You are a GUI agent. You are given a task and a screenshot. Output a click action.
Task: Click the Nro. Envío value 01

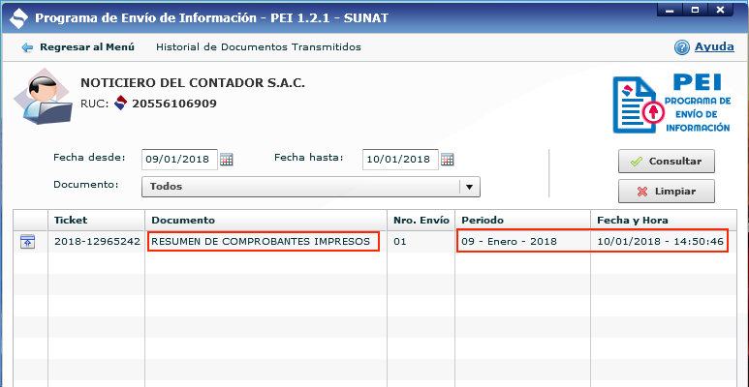pyautogui.click(x=400, y=242)
